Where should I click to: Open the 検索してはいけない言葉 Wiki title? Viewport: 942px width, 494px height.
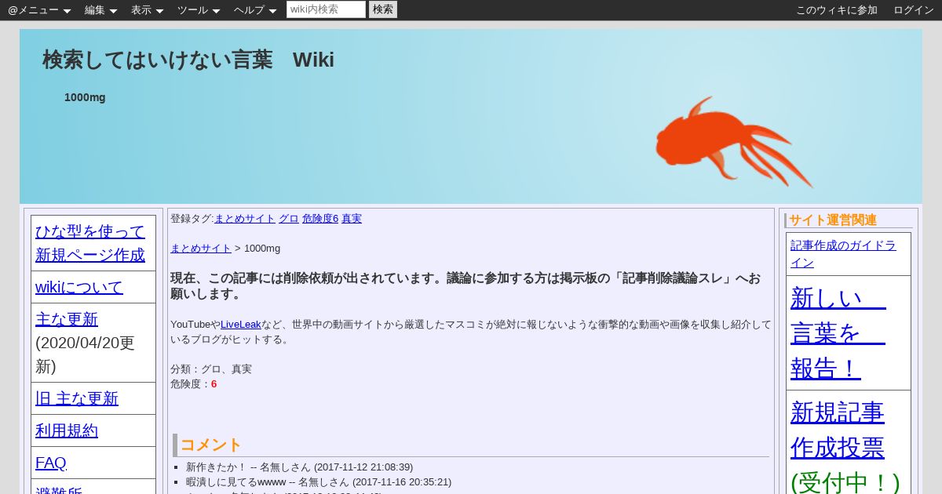(x=188, y=60)
